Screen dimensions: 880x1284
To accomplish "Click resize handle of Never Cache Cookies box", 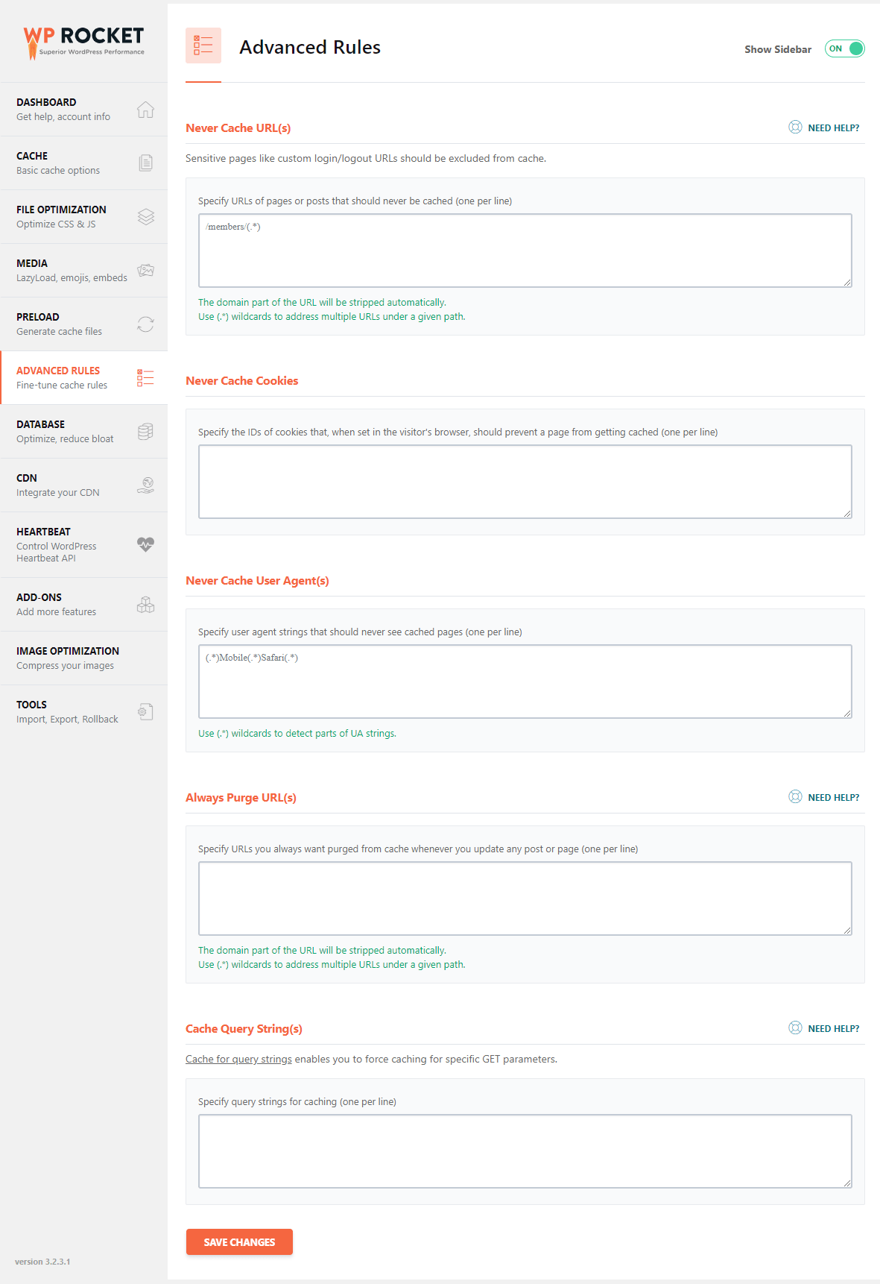I will (847, 514).
